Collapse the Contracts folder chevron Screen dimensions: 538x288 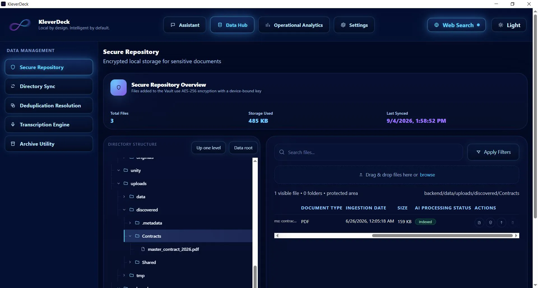(130, 236)
